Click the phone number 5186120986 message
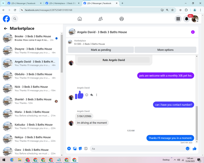 tap(84, 116)
